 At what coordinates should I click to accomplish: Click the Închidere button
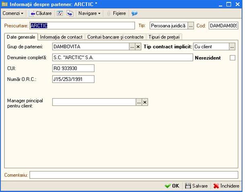pyautogui.click(x=226, y=186)
